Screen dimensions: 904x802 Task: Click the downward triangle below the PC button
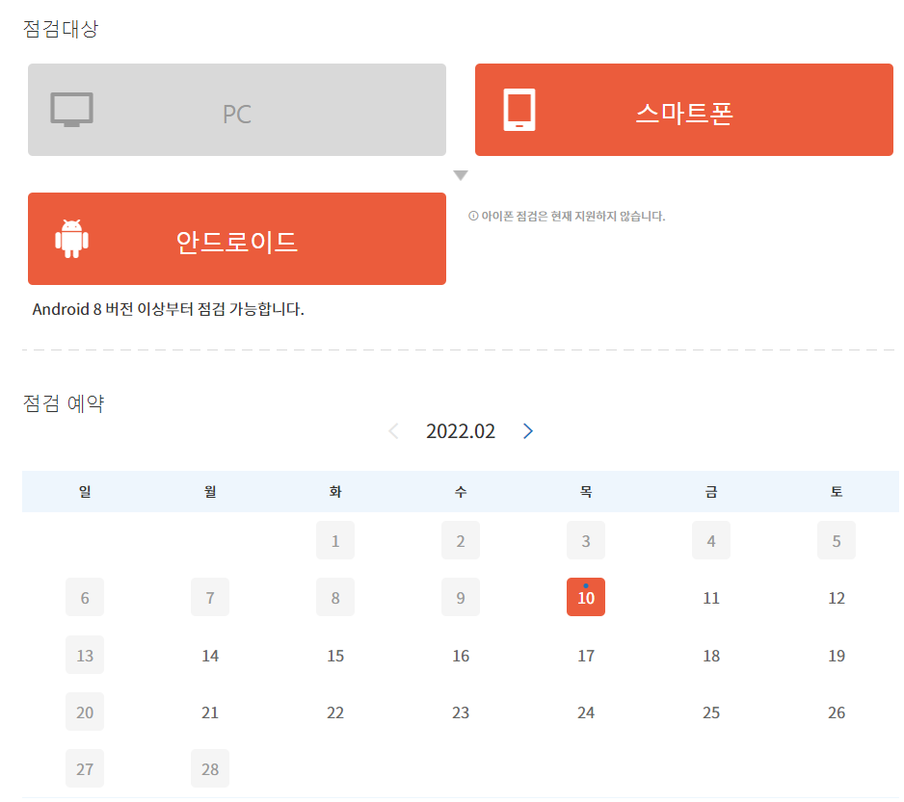click(x=461, y=174)
